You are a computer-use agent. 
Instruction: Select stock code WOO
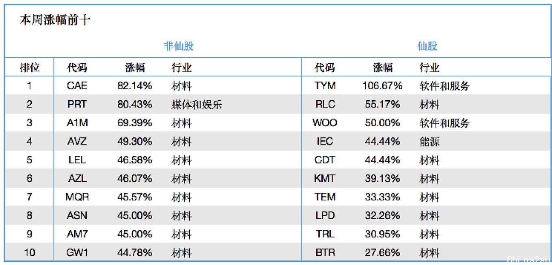(325, 123)
